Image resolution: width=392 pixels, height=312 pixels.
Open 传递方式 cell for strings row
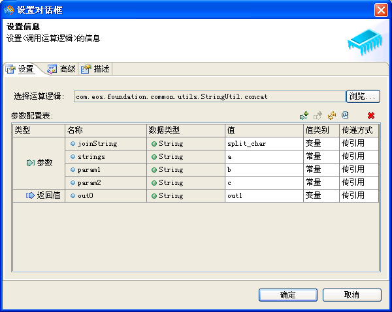coord(358,156)
